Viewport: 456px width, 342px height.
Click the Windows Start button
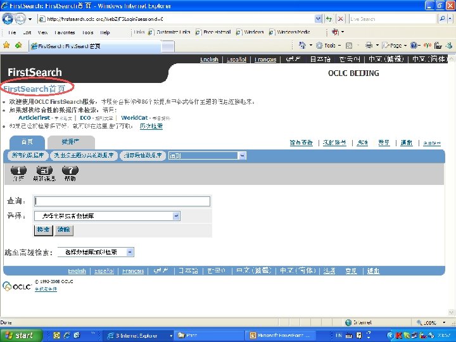click(21, 336)
